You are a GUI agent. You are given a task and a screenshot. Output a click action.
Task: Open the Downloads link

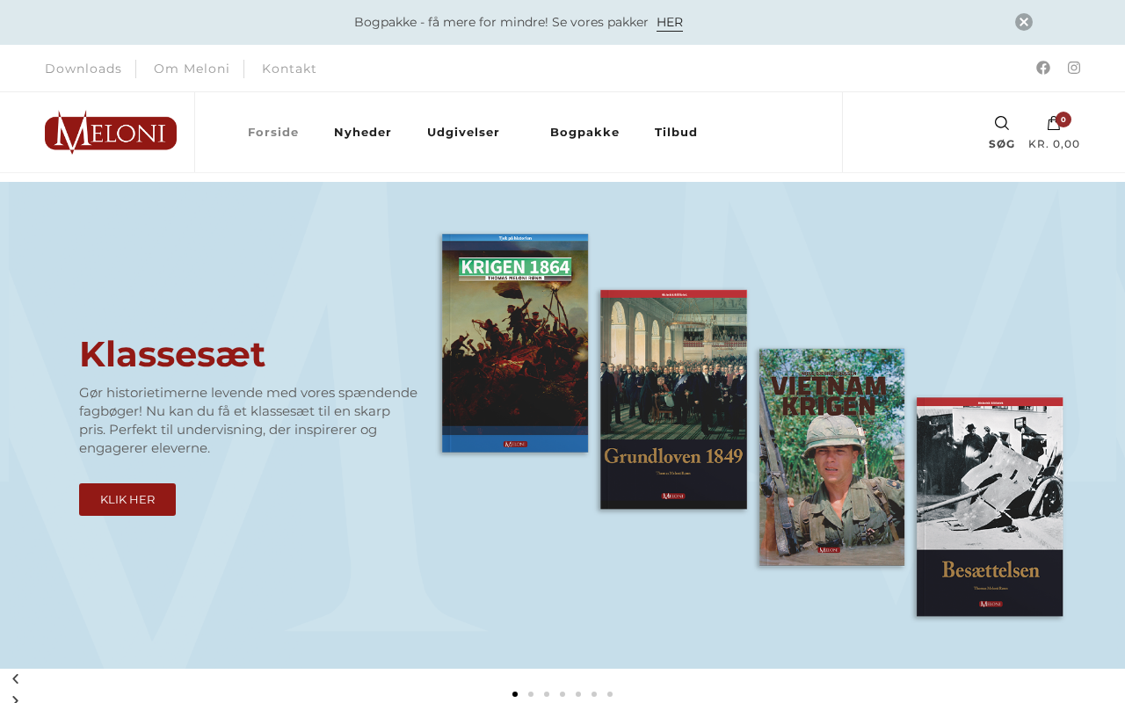click(83, 69)
